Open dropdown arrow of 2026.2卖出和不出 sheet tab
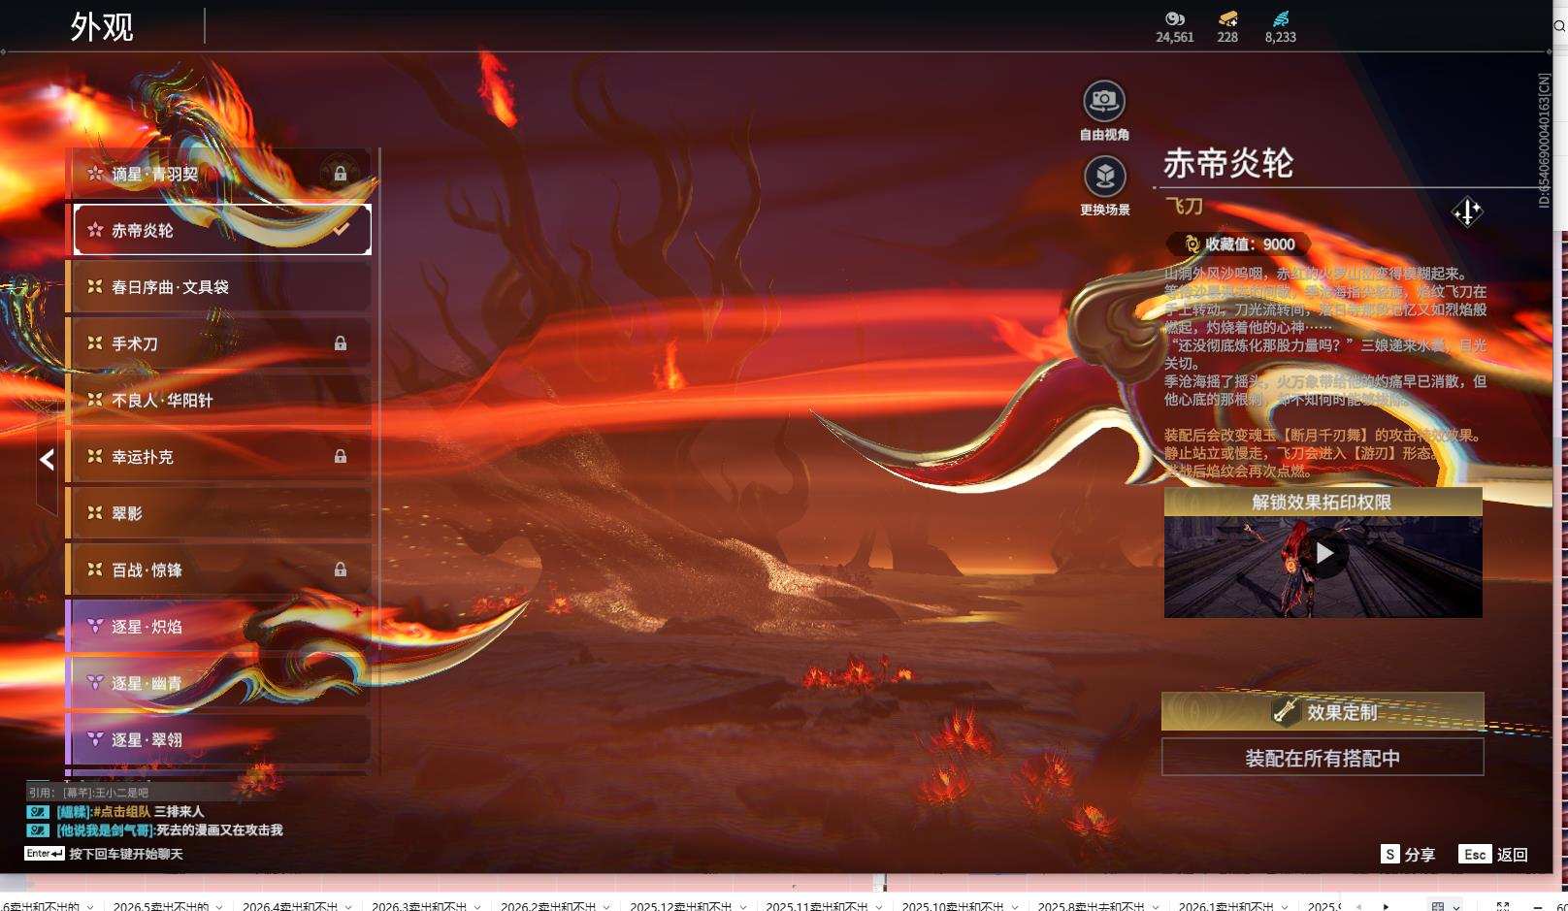 pos(607,906)
